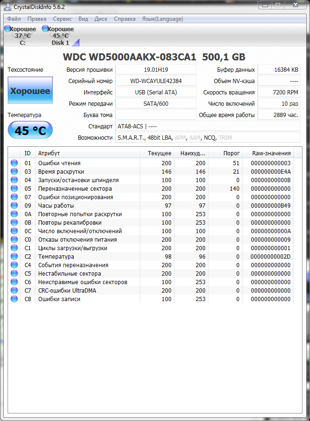Screen dimensions: 310x421
Task: Click the ID column header
Action: click(27, 153)
